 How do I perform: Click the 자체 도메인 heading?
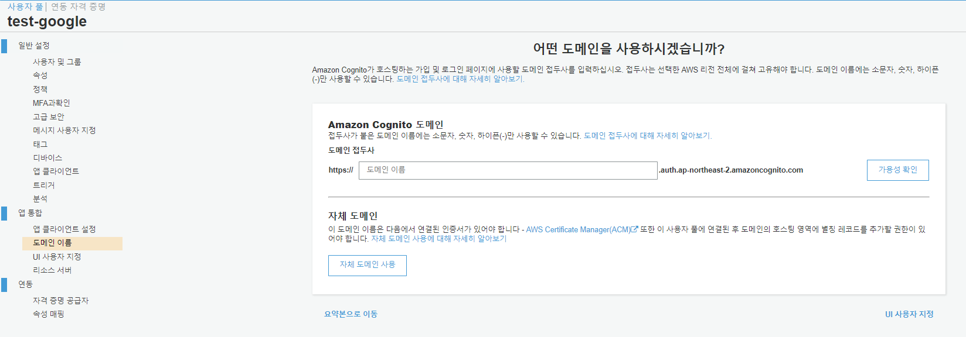pos(353,216)
